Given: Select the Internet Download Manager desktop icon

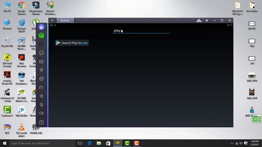Looking at the screenshot, I should 50,8.
